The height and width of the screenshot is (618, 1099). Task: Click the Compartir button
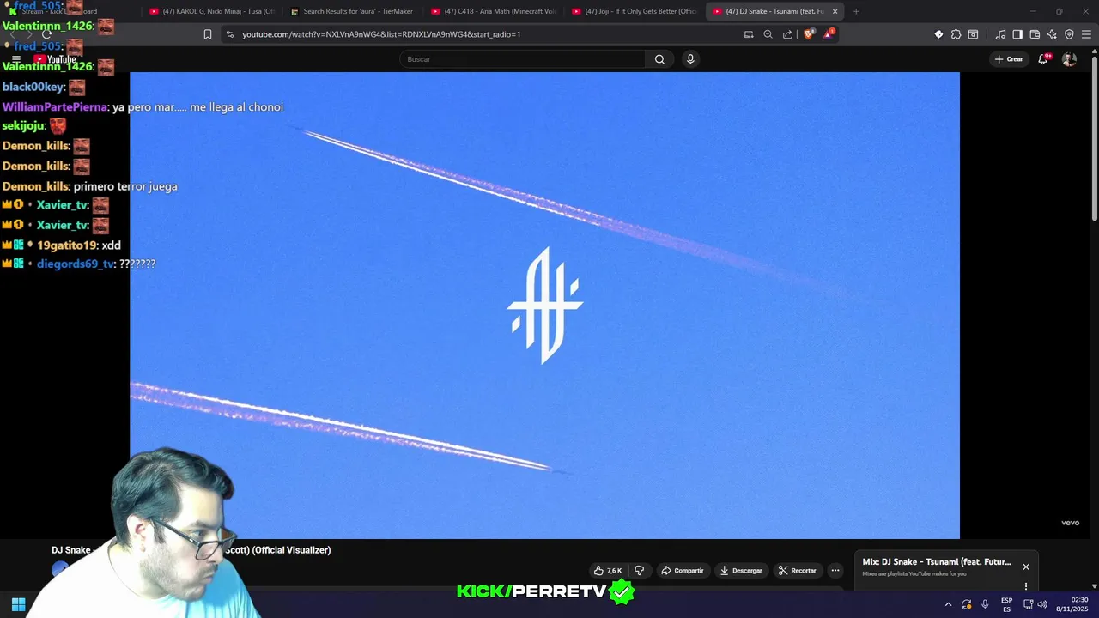point(683,570)
